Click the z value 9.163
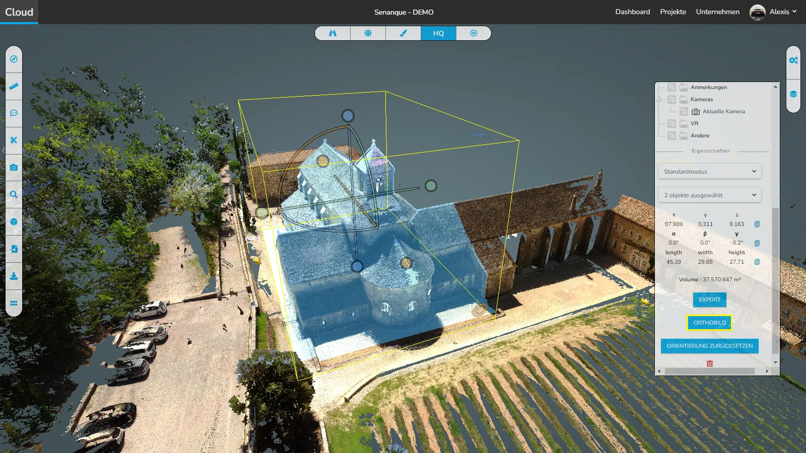This screenshot has height=453, width=806. click(736, 224)
